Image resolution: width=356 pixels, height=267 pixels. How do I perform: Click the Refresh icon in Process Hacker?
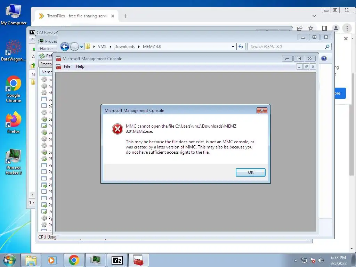(42, 56)
